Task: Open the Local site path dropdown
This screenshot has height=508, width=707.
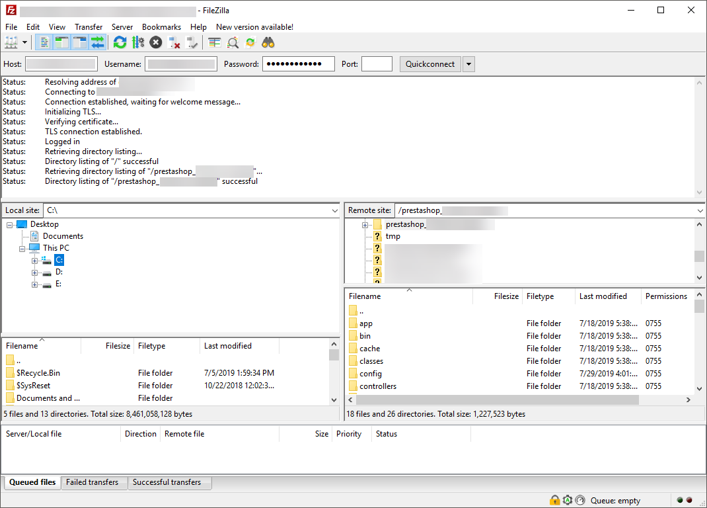Action: pos(334,210)
